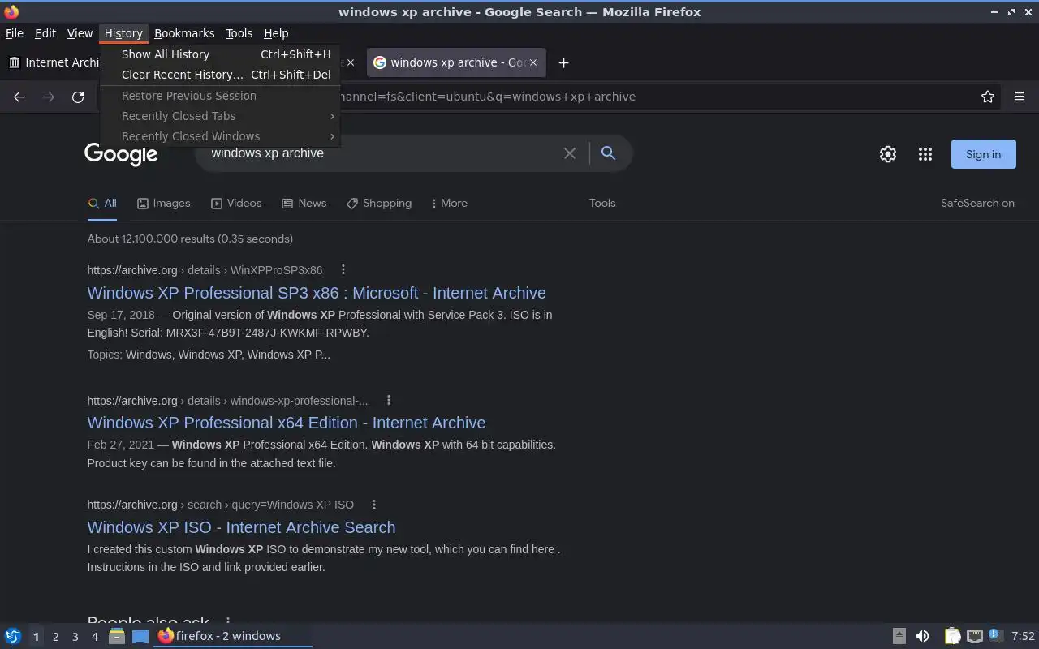Click the Google search text field
Screen dimensions: 1039x649
click(382, 153)
